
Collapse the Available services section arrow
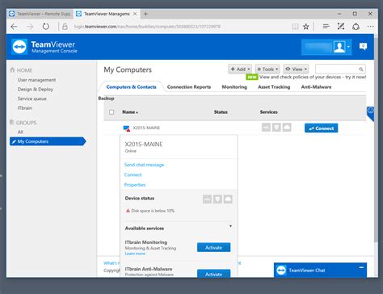pyautogui.click(x=230, y=226)
